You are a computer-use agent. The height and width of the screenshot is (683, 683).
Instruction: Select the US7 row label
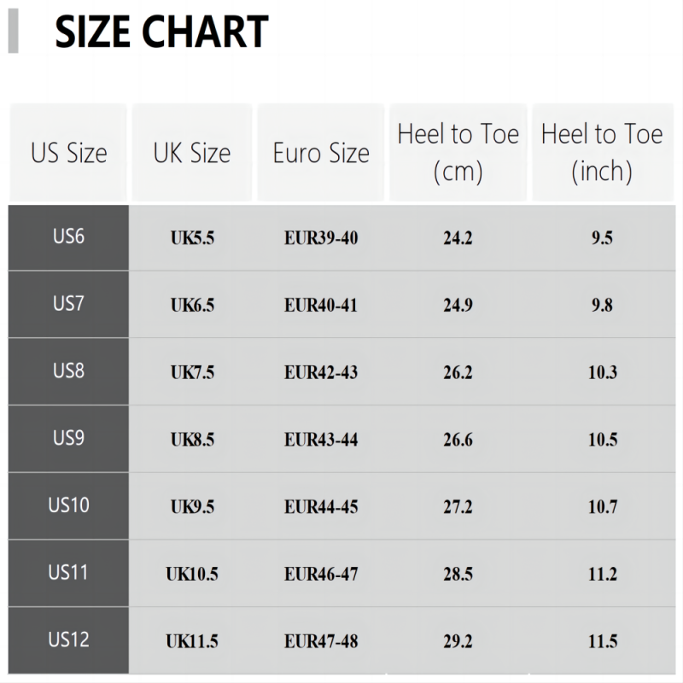[x=69, y=303]
